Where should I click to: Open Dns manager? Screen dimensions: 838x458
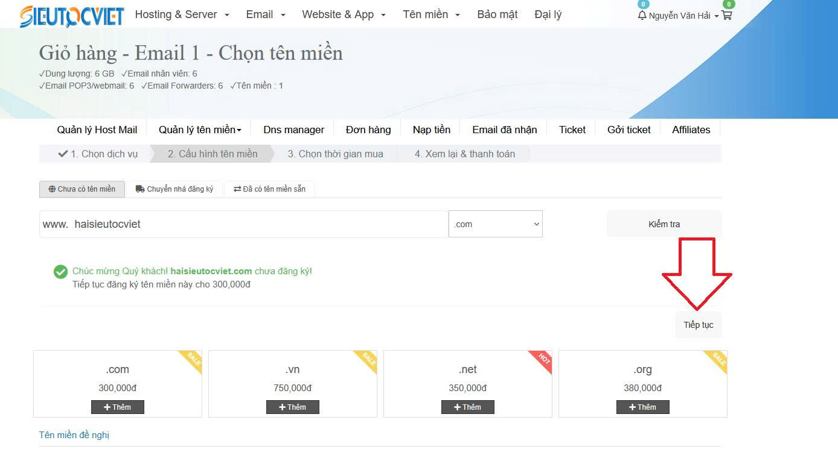pos(294,130)
